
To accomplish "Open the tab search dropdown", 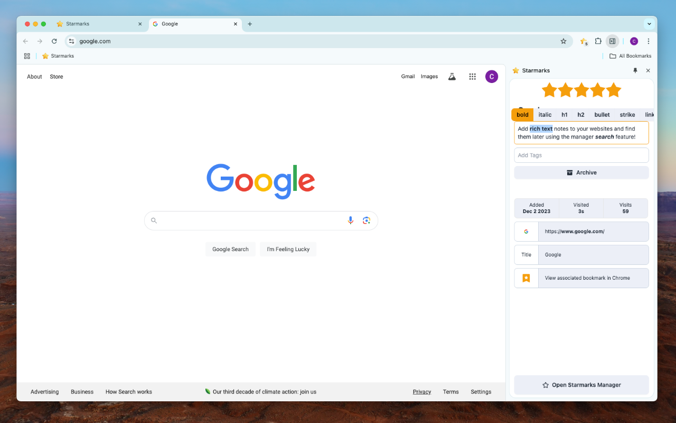I will (x=649, y=24).
